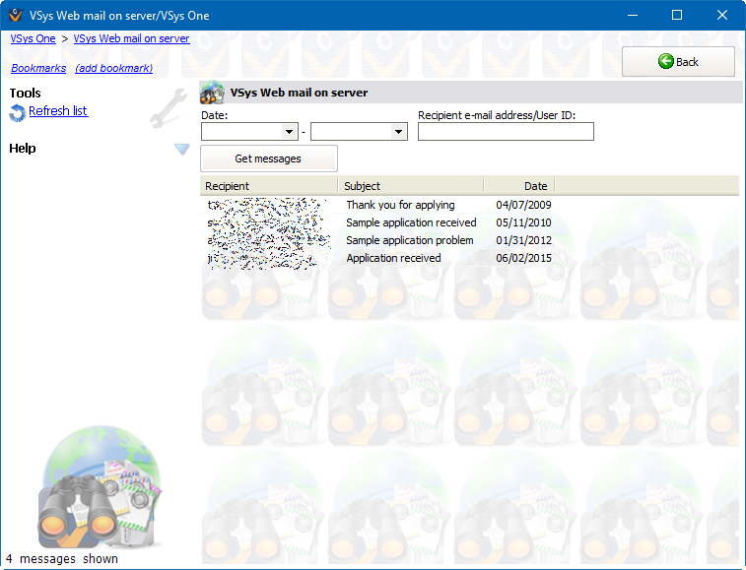The image size is (746, 570).
Task: Open the start Date dropdown
Action: pos(289,132)
